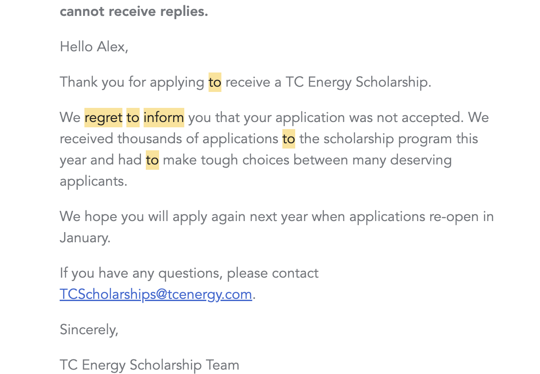Click the highlighted word "regret"
Image resolution: width=540 pixels, height=374 pixels.
click(x=103, y=118)
